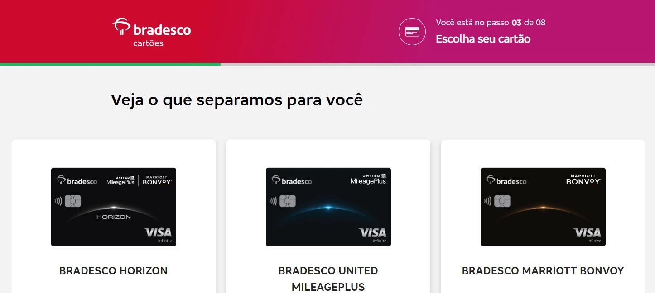The image size is (655, 293).
Task: Click the gray remaining part of progress bar
Action: [x=438, y=64]
